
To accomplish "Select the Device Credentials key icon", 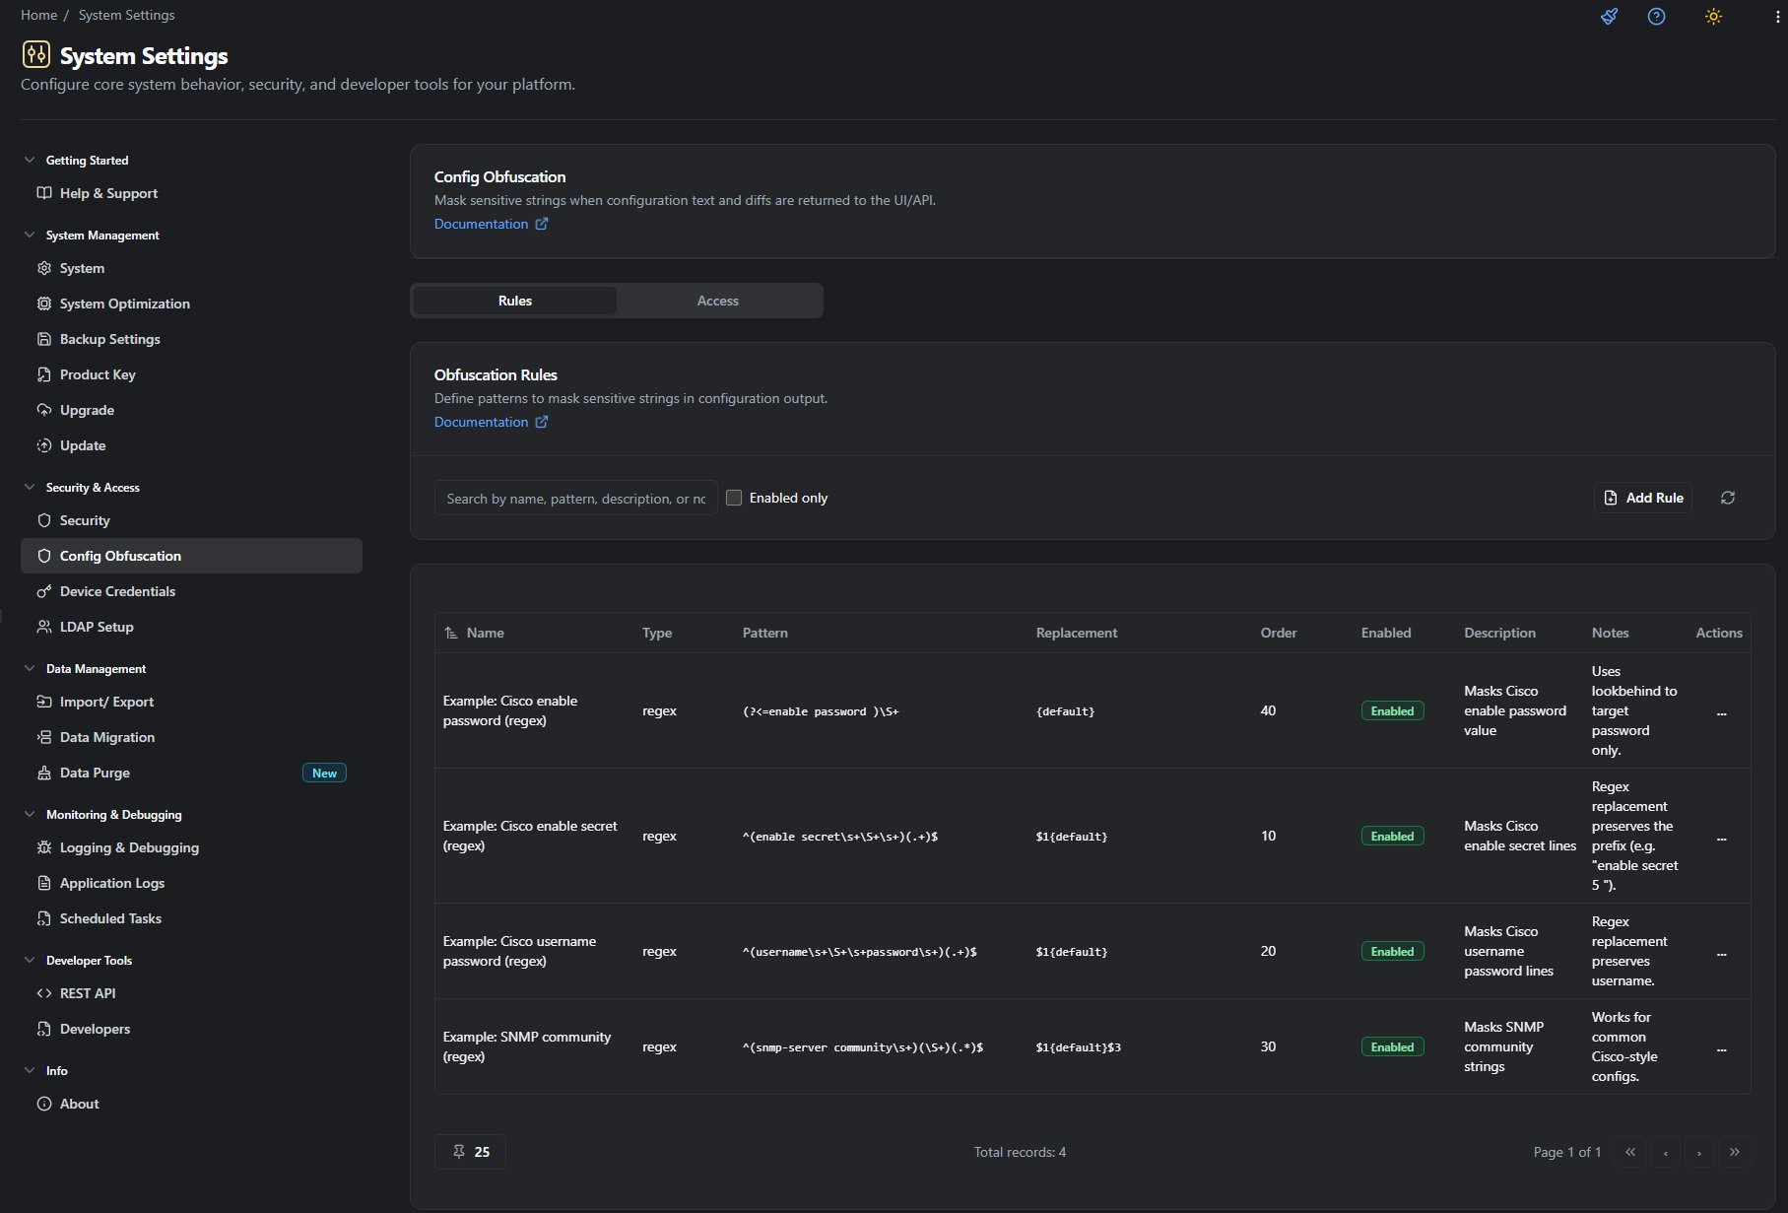I will click(x=43, y=590).
